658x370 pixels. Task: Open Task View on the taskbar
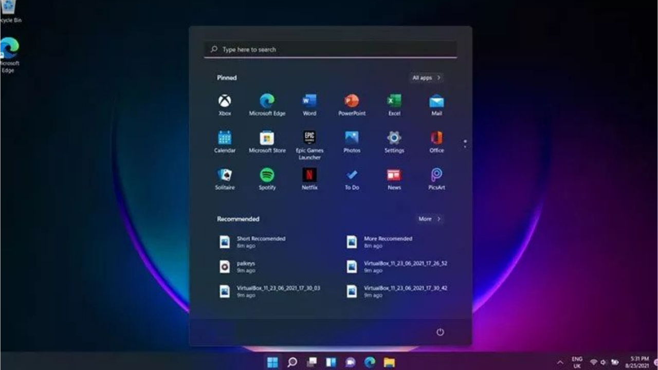[x=312, y=362]
